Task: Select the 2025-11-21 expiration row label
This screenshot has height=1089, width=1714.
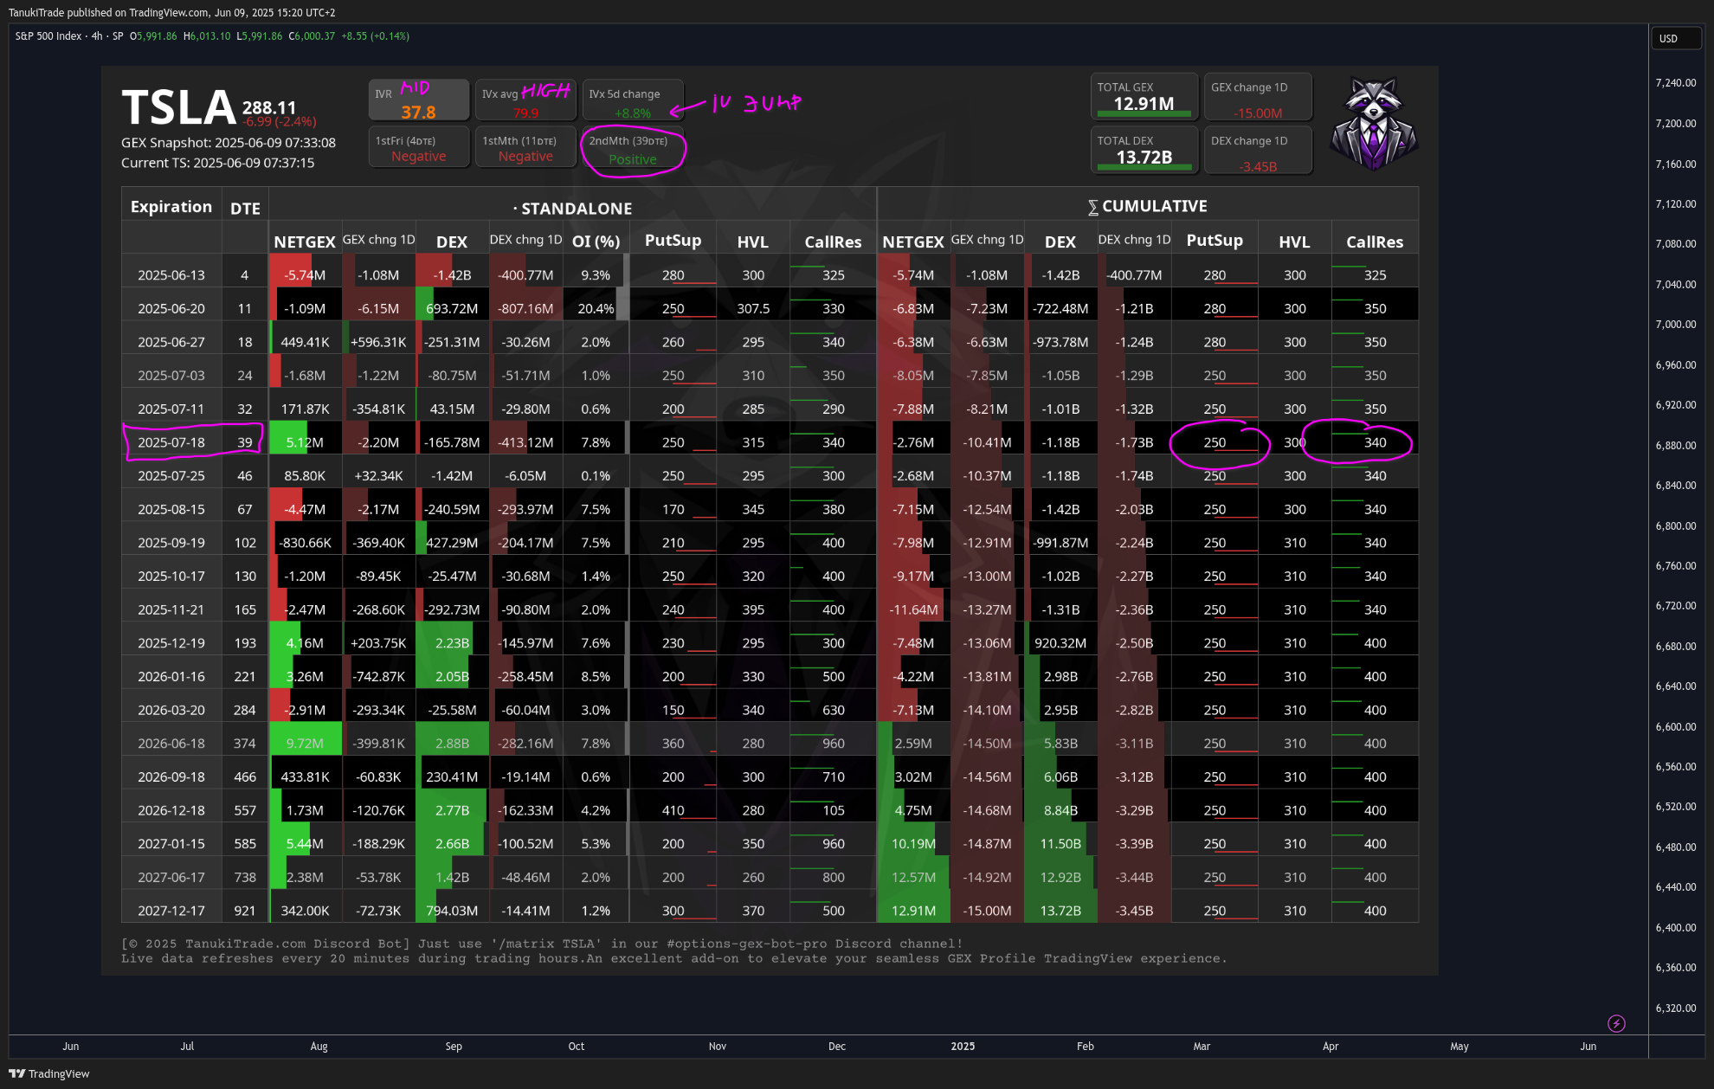Action: (171, 610)
